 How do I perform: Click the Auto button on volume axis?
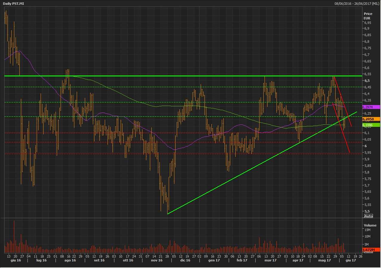[369, 252]
